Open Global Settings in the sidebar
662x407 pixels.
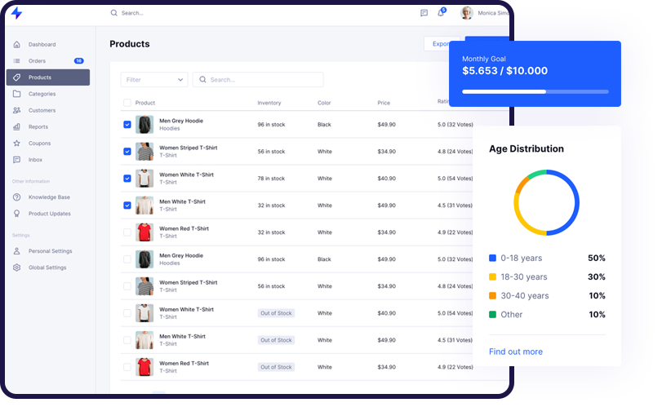click(48, 268)
